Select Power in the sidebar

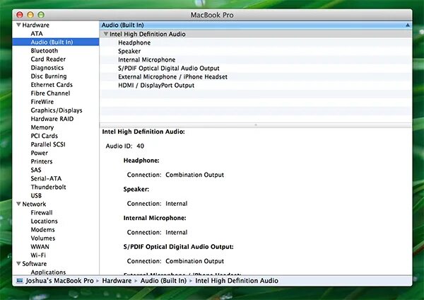click(x=39, y=153)
